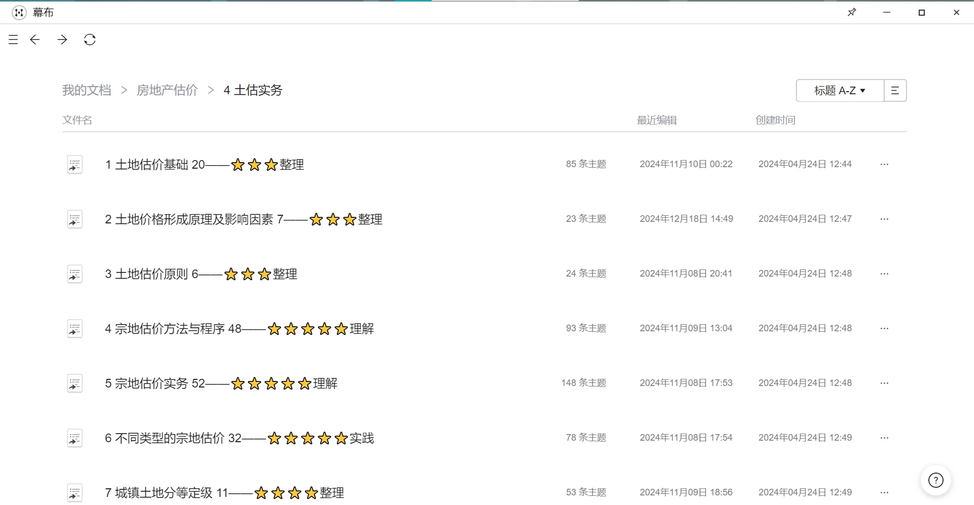Image resolution: width=974 pixels, height=505 pixels.
Task: Click the 93 条主题 count
Action: click(586, 328)
